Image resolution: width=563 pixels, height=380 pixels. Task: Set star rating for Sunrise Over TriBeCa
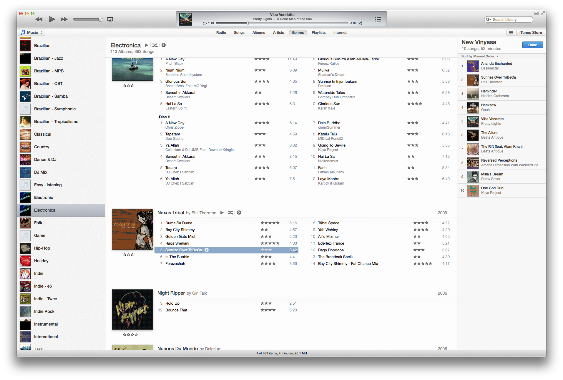pos(270,250)
